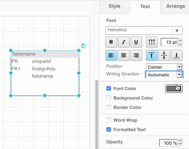Image resolution: width=189 pixels, height=149 pixels.
Task: Turn on Word Wrap
Action: pos(108,120)
